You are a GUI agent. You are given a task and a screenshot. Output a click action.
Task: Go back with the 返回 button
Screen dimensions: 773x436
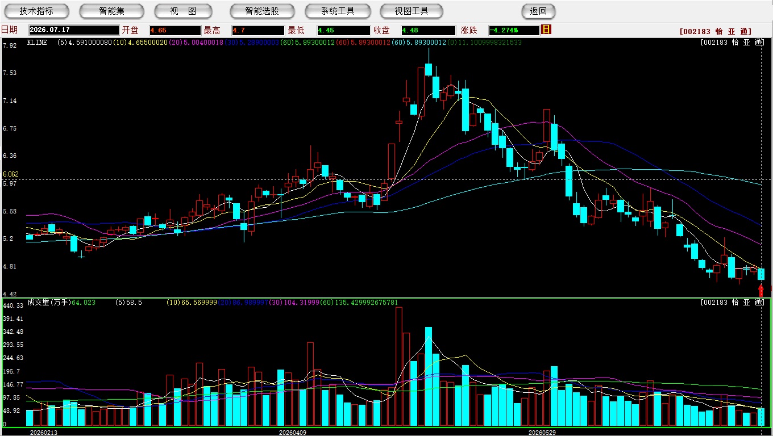538,11
